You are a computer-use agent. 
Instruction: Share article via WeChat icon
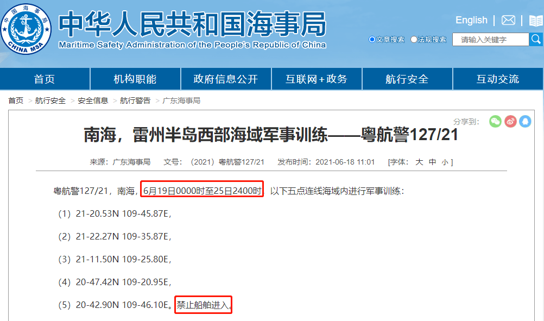(x=495, y=122)
